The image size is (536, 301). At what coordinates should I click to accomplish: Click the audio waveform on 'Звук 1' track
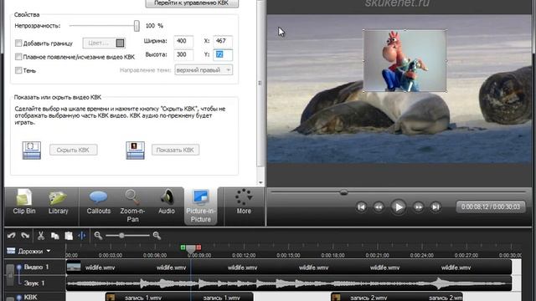point(289,283)
